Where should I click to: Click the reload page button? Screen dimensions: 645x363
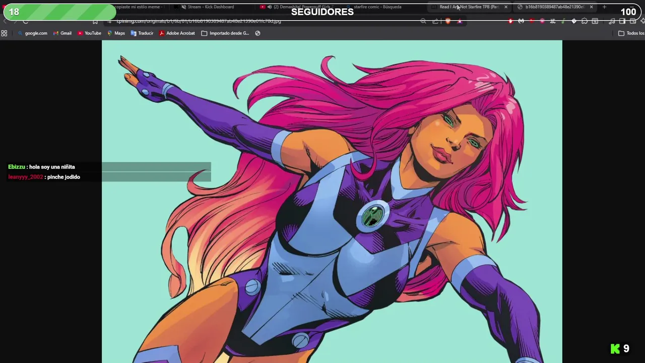pyautogui.click(x=25, y=21)
